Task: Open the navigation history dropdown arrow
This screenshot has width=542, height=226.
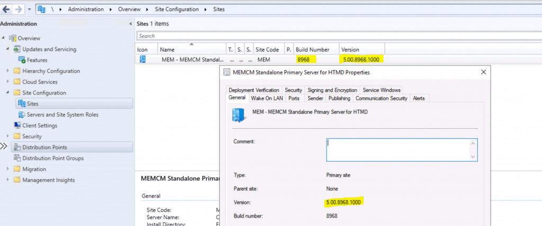Action: tap(29, 10)
